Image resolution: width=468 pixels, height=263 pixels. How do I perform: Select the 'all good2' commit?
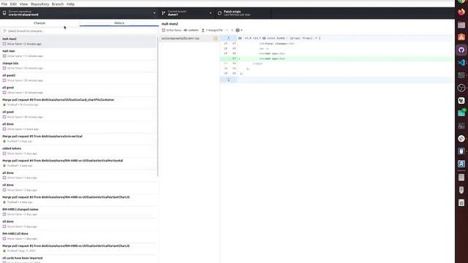[x=78, y=78]
